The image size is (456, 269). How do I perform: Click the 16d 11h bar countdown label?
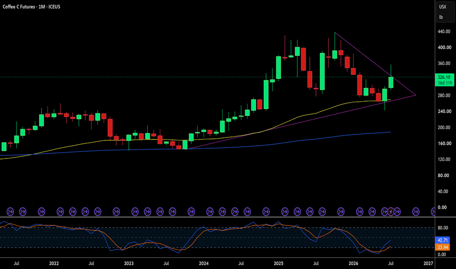click(x=445, y=83)
